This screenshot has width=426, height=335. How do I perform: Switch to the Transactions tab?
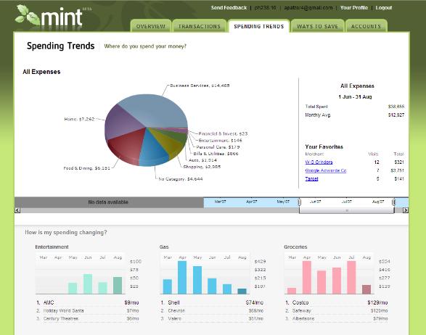pyautogui.click(x=199, y=26)
